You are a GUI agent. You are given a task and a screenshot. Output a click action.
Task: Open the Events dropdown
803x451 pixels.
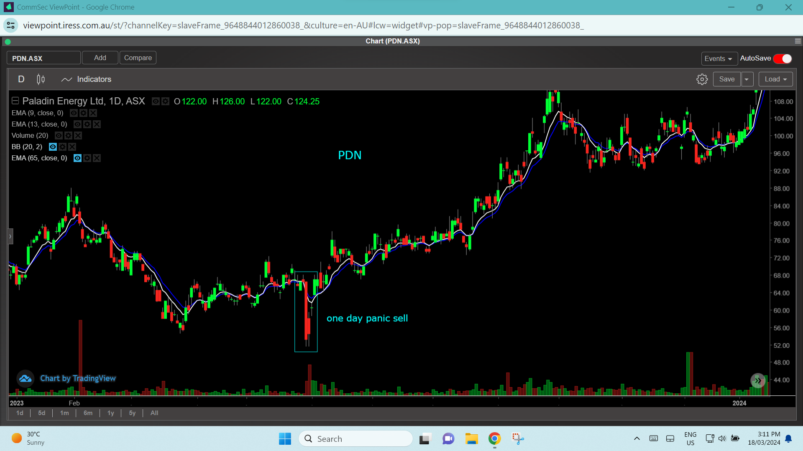pyautogui.click(x=719, y=58)
